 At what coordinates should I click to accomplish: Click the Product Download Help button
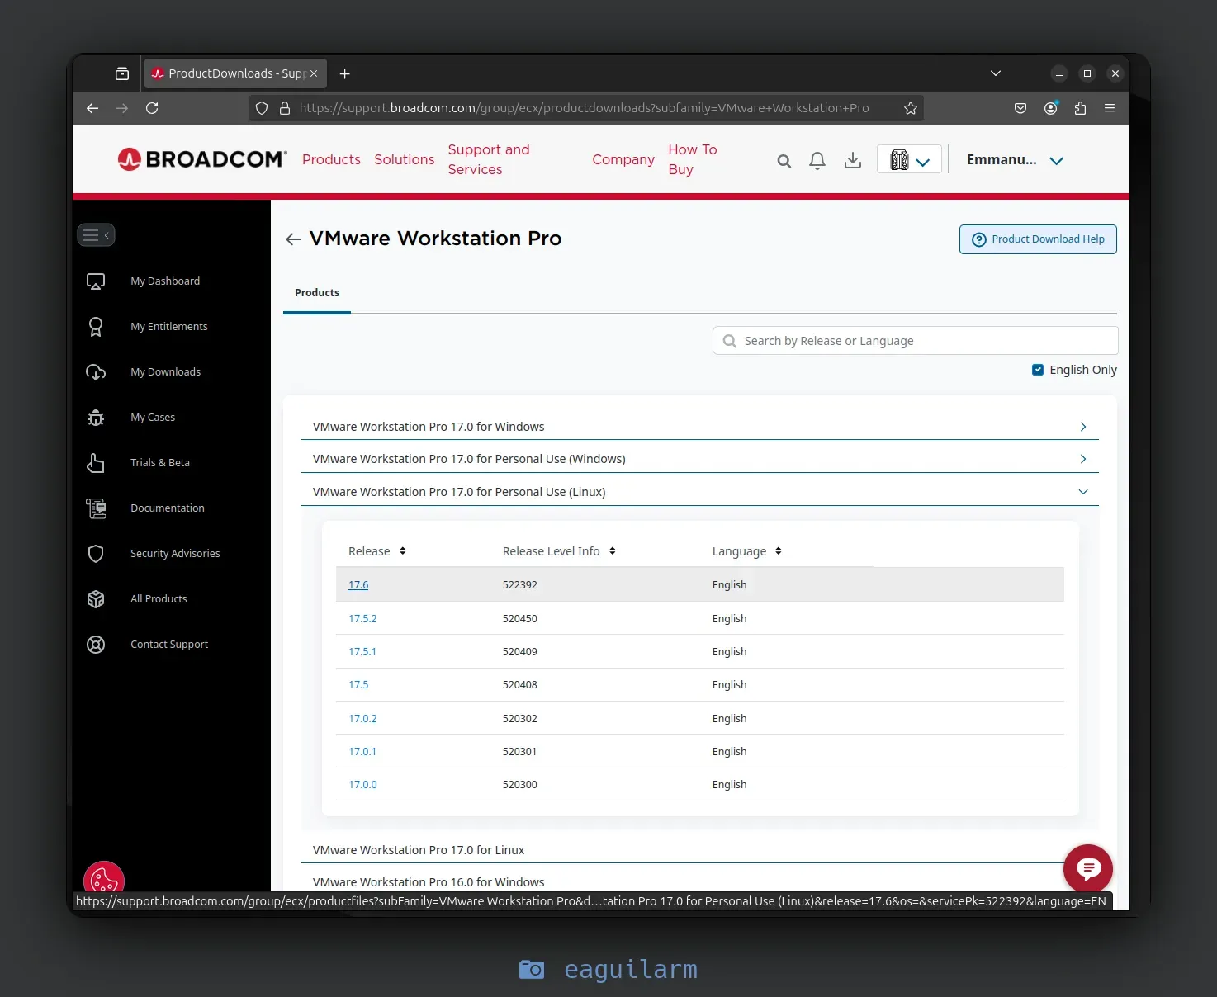(x=1038, y=239)
